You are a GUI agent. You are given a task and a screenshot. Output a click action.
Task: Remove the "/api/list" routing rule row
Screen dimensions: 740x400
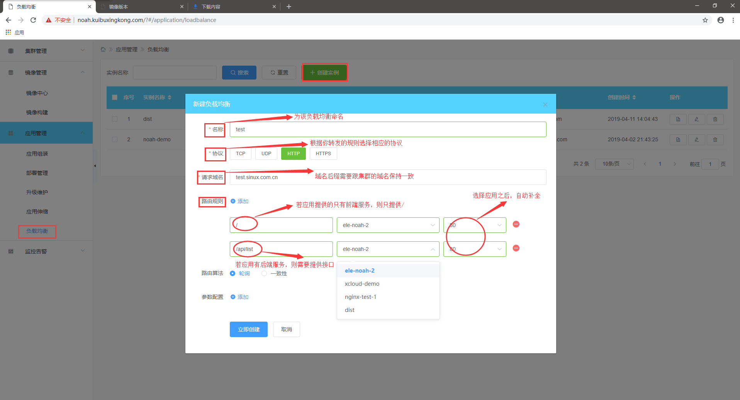click(x=516, y=248)
